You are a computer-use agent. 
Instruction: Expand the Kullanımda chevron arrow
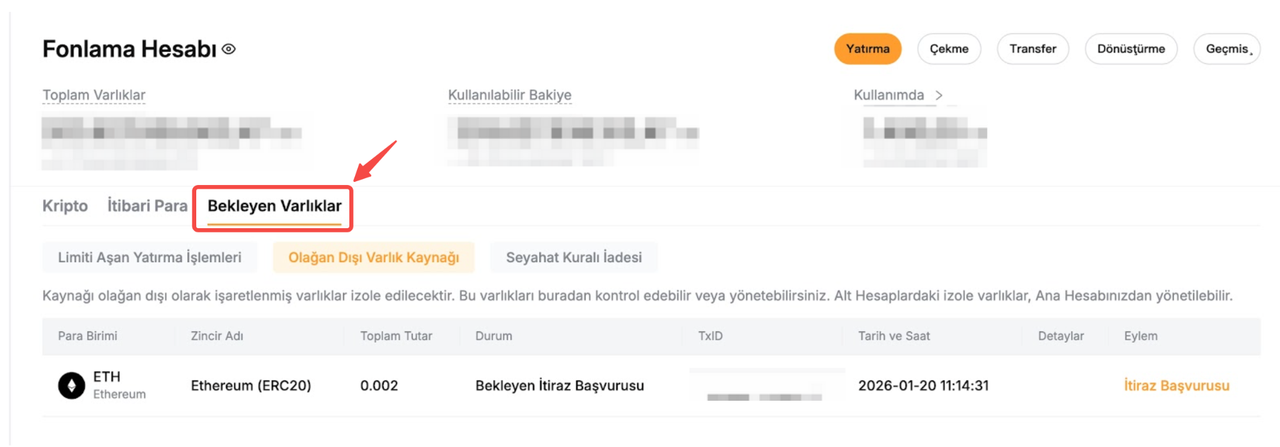(x=939, y=95)
